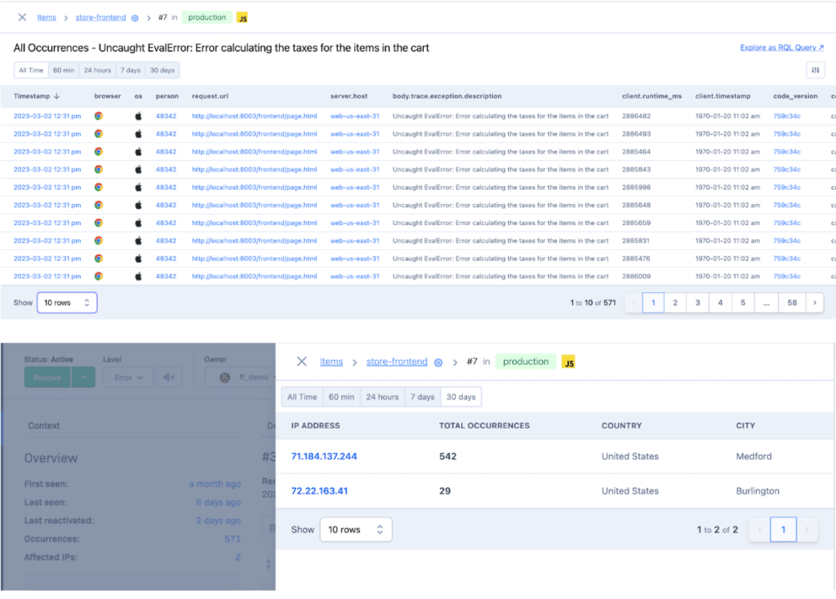Open the rows dropdown in Occurrences table
This screenshot has height=599, width=836.
pyautogui.click(x=66, y=303)
